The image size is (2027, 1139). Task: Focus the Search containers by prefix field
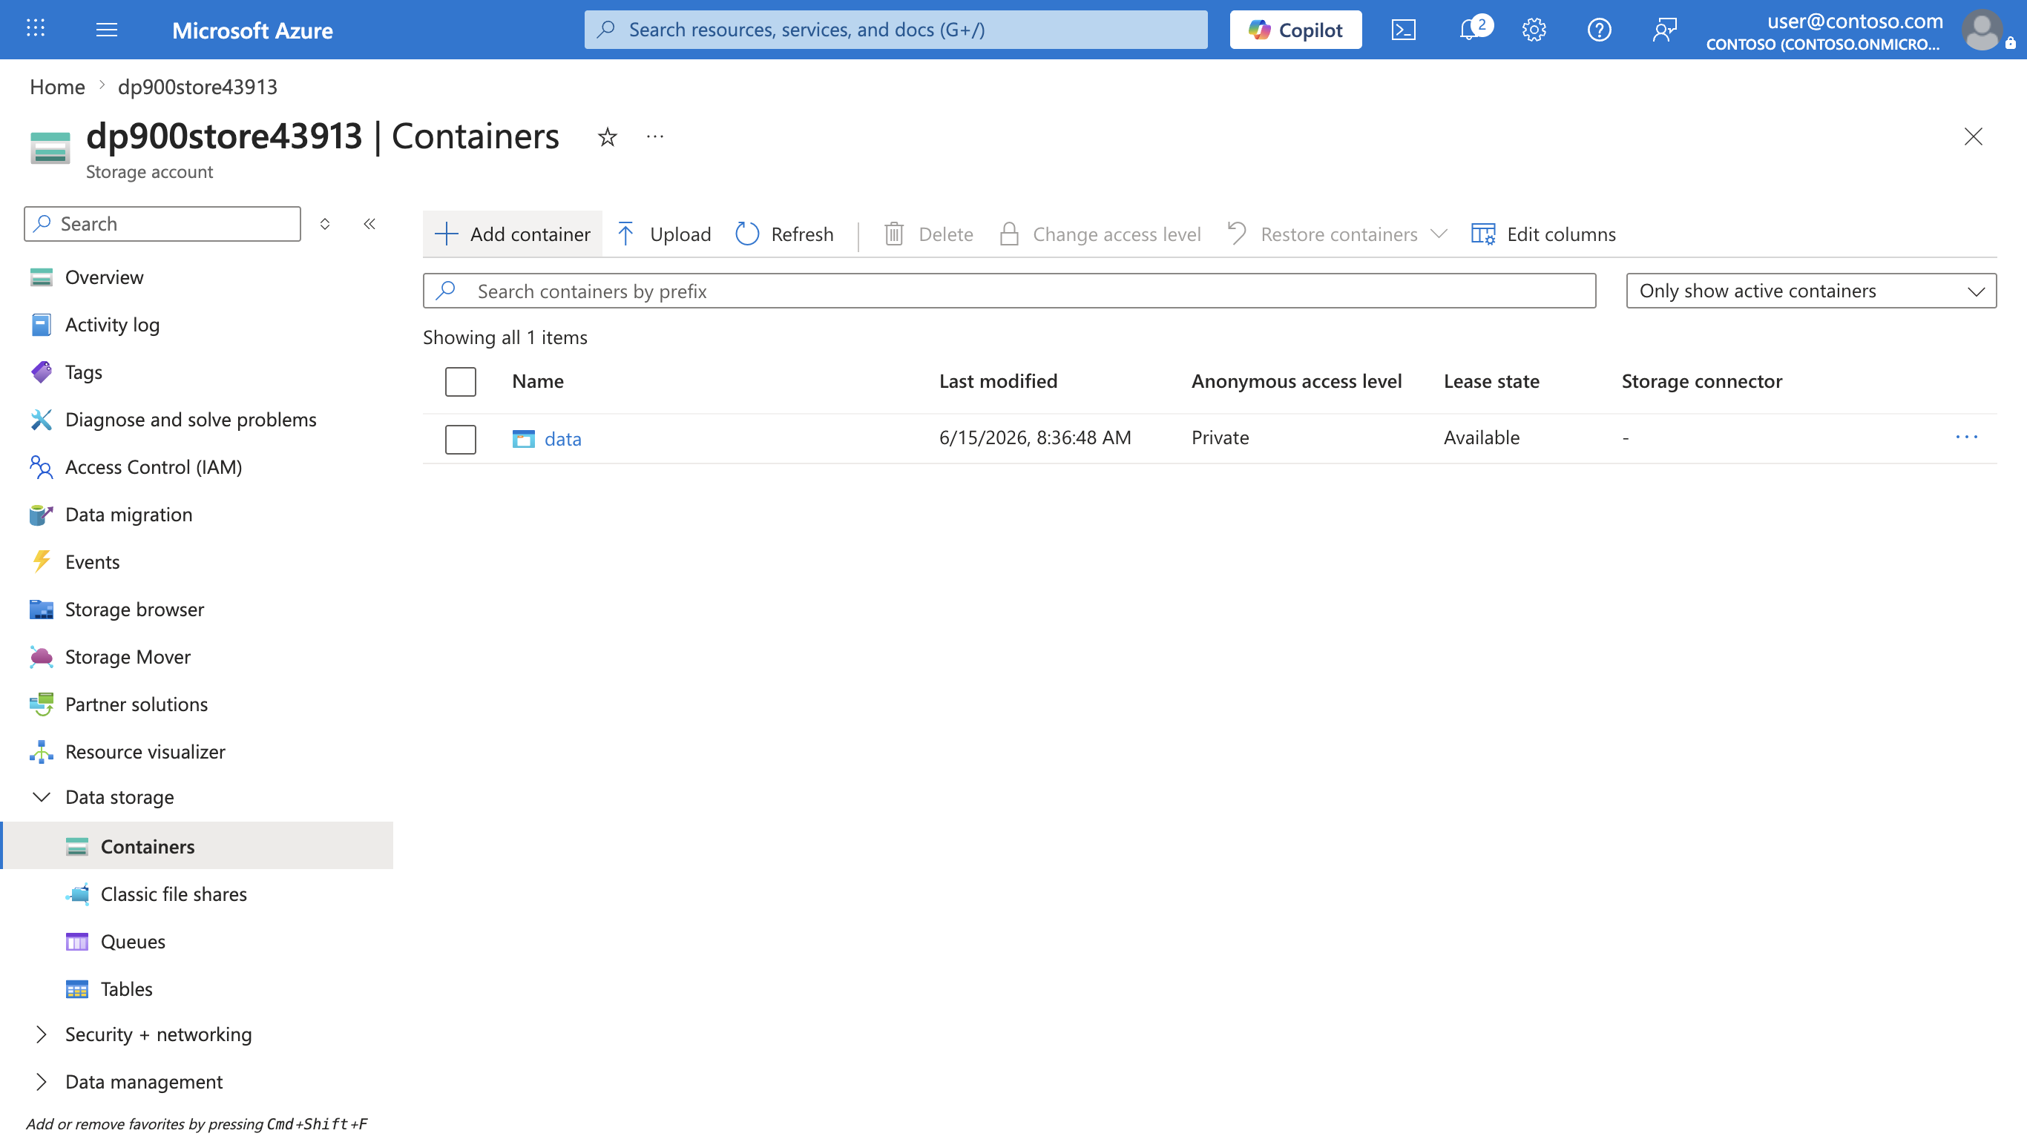pyautogui.click(x=1009, y=291)
